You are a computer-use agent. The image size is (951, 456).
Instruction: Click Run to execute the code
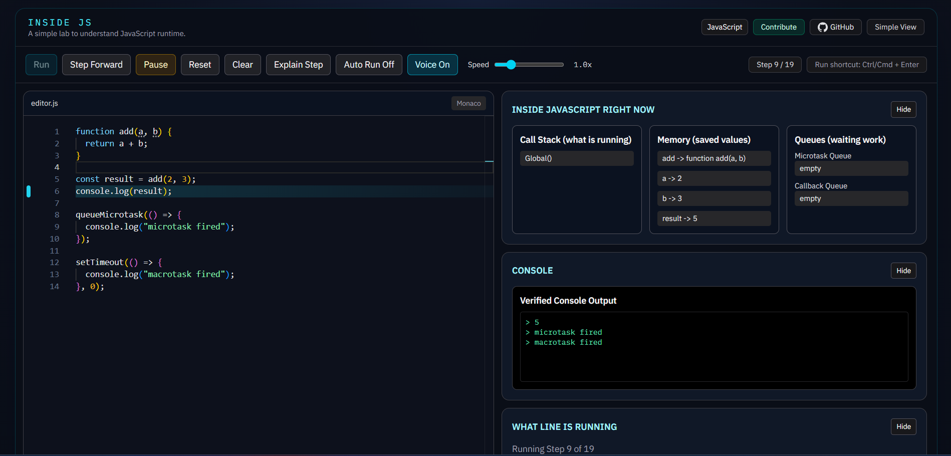pyautogui.click(x=41, y=64)
